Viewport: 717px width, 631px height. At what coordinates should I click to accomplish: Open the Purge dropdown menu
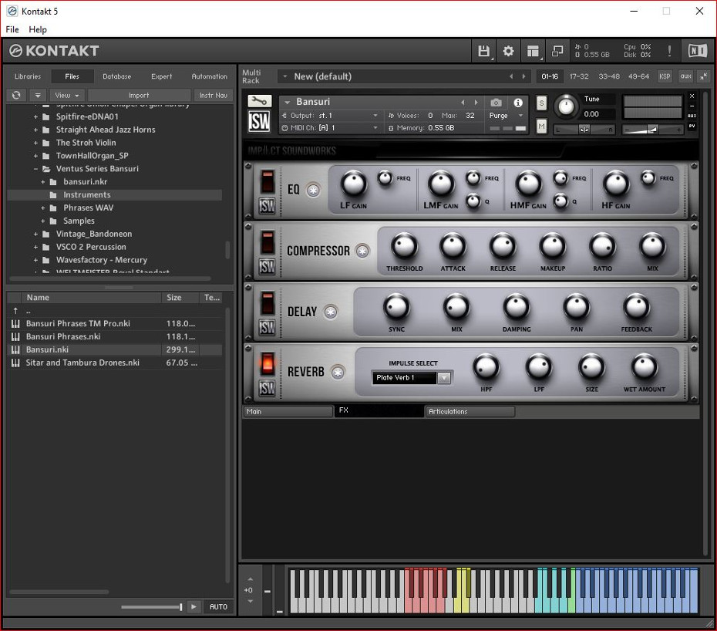click(x=506, y=115)
